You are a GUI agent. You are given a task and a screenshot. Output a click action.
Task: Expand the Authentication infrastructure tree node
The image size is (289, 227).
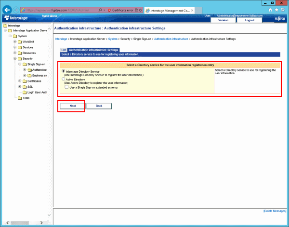click(x=25, y=69)
